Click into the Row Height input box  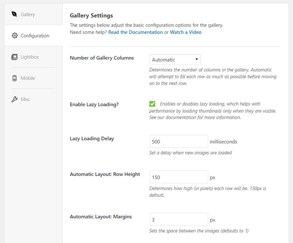coord(179,177)
